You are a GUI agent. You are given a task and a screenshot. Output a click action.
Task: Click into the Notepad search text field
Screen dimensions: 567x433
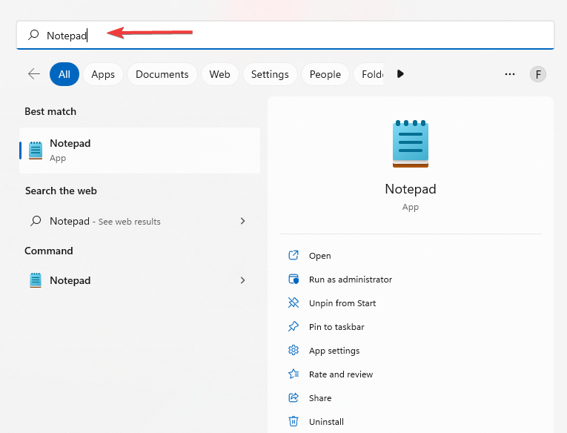285,35
